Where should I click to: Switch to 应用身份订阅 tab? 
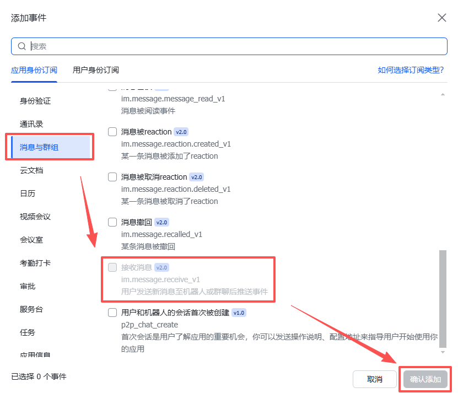(34, 70)
